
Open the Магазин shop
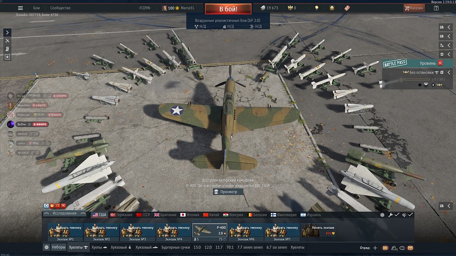pyautogui.click(x=414, y=8)
